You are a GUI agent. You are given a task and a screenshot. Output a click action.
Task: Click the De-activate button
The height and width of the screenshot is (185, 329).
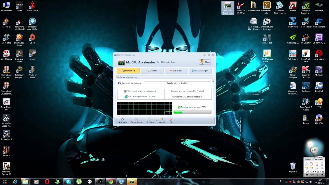point(136,121)
